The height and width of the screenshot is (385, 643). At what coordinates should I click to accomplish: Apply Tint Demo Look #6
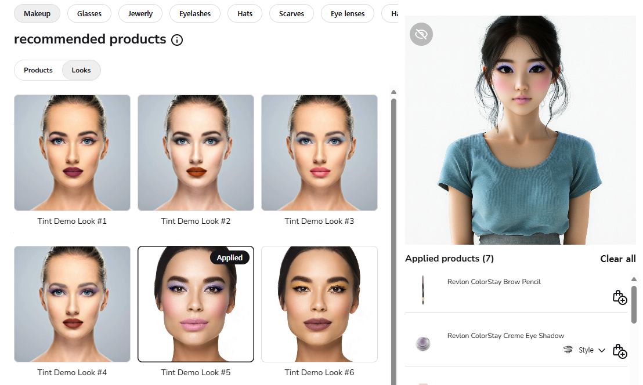point(319,304)
